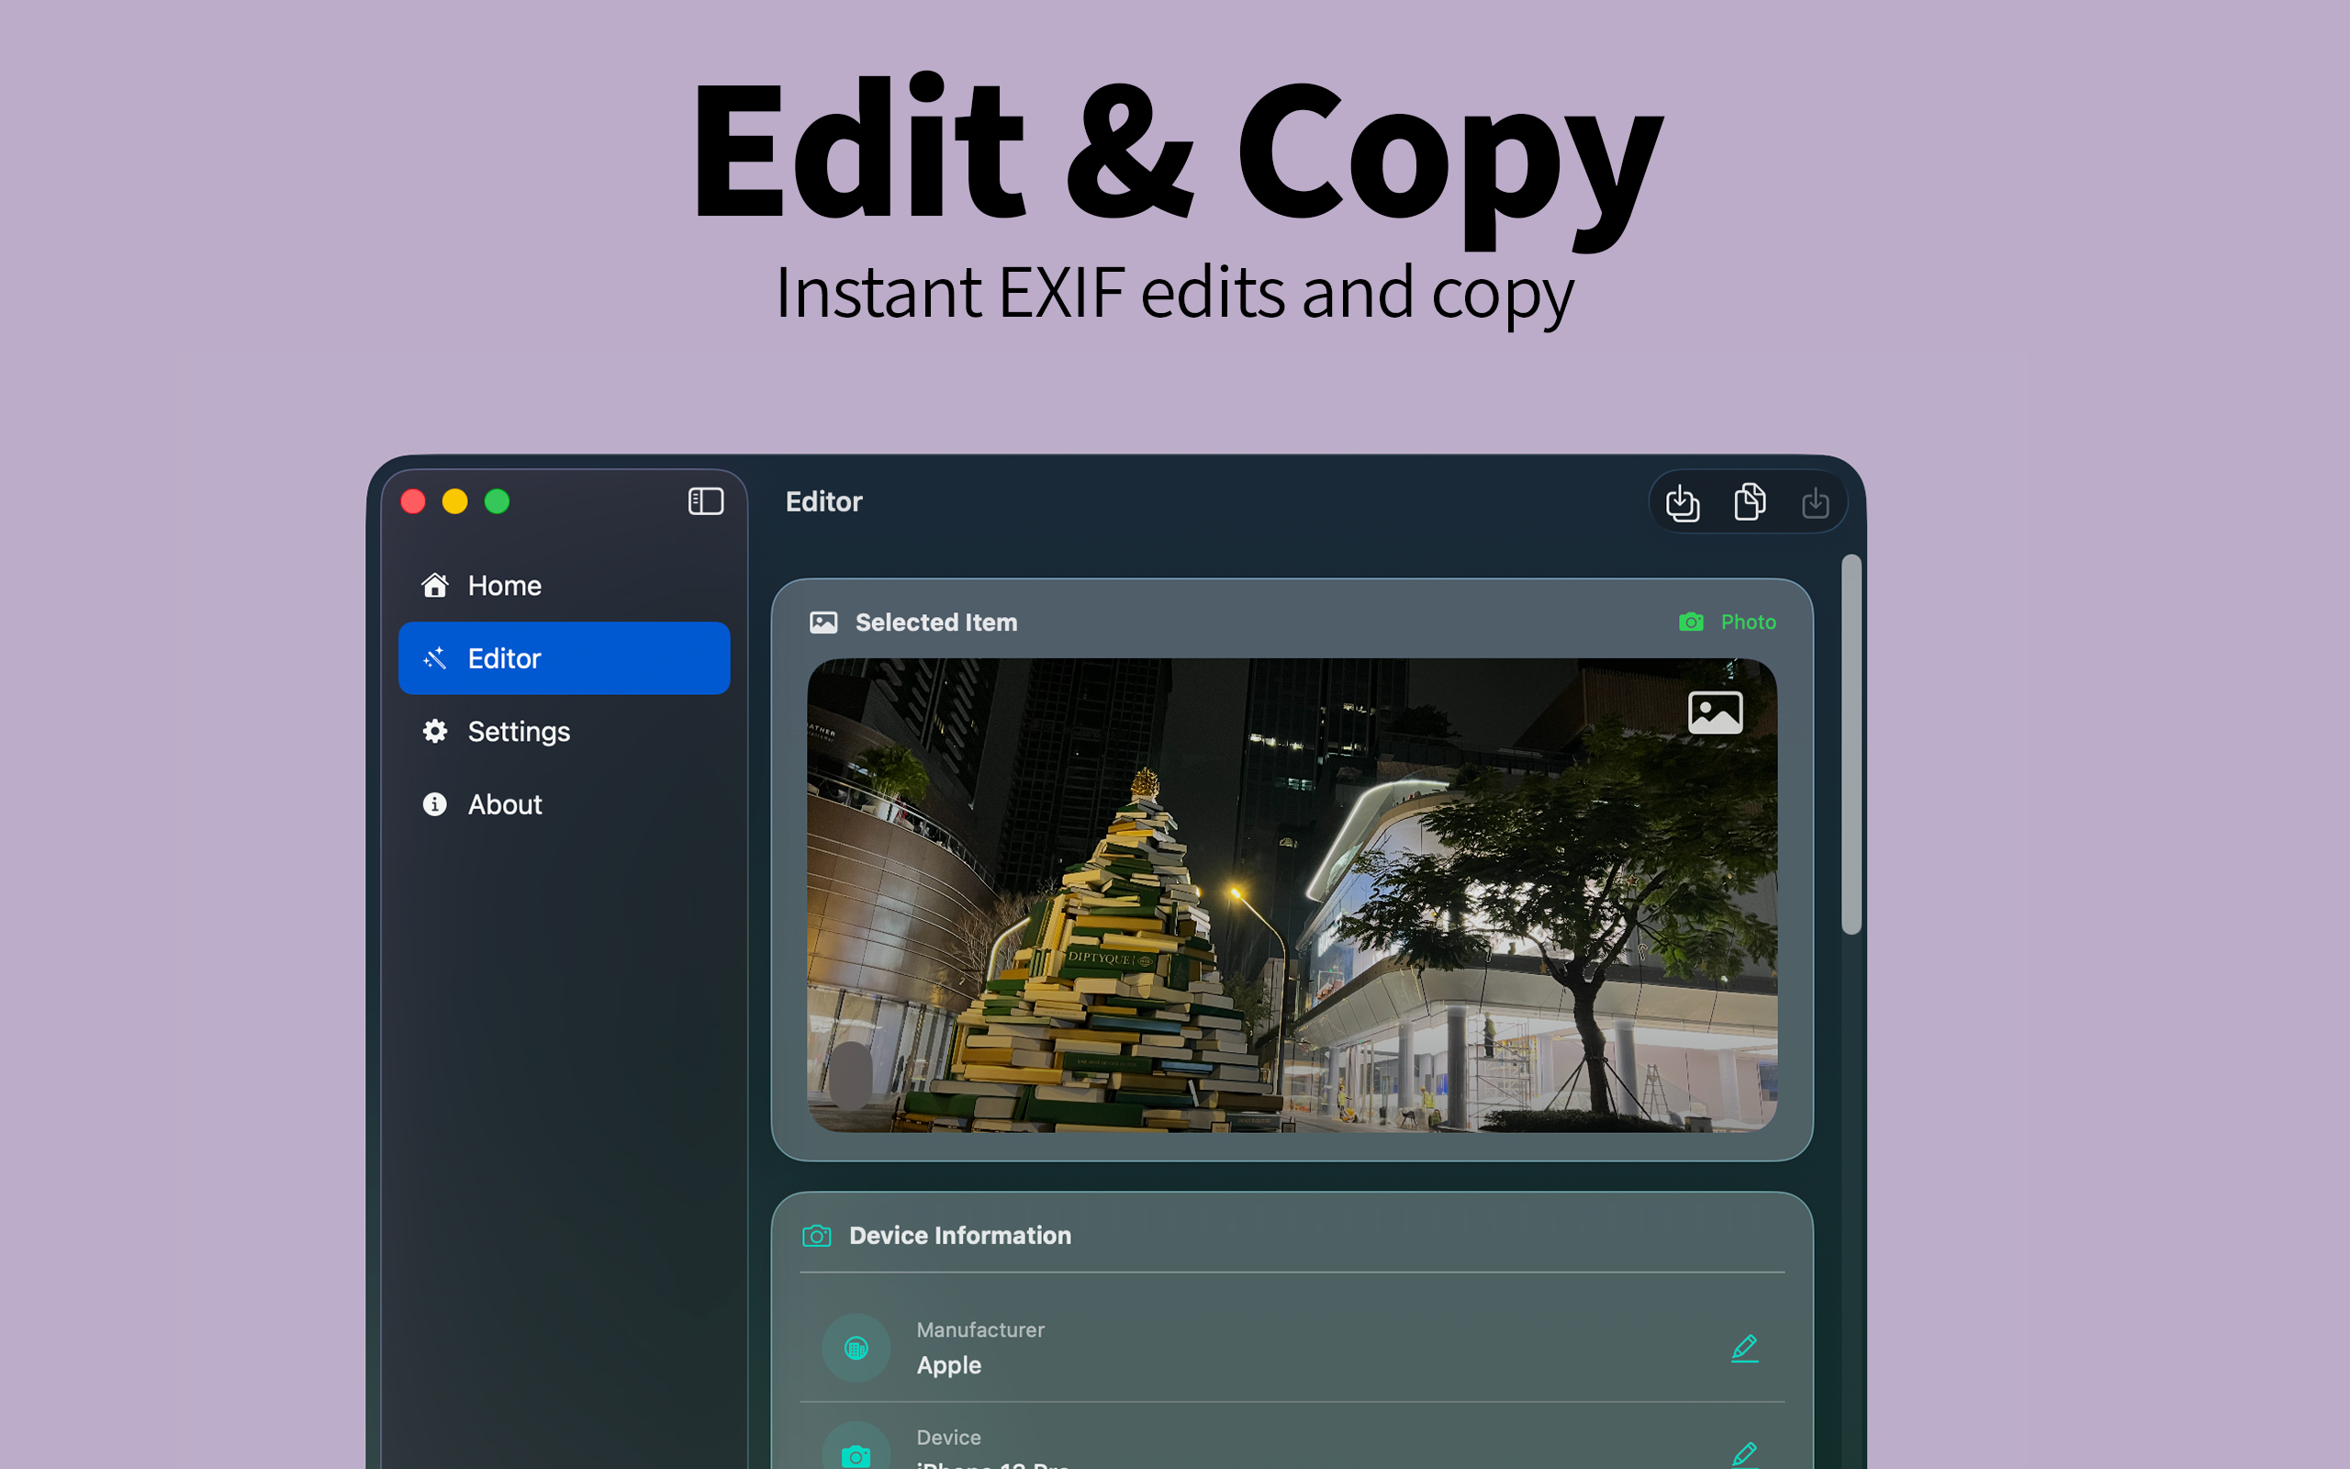2350x1469 pixels.
Task: Click the "Apple" manufacturer value
Action: (949, 1365)
